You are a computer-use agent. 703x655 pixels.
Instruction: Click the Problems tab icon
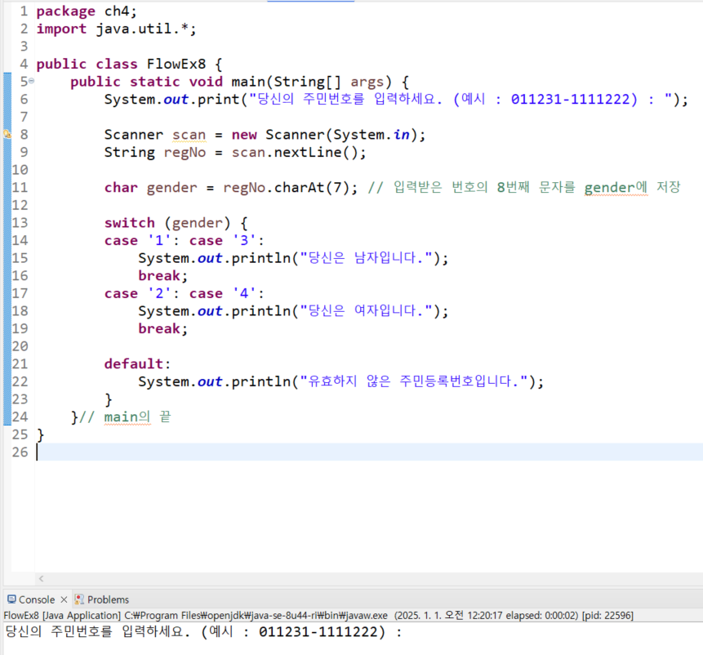79,599
